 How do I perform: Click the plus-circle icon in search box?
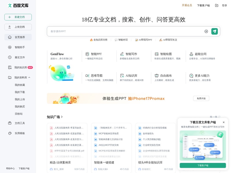tap(206, 31)
